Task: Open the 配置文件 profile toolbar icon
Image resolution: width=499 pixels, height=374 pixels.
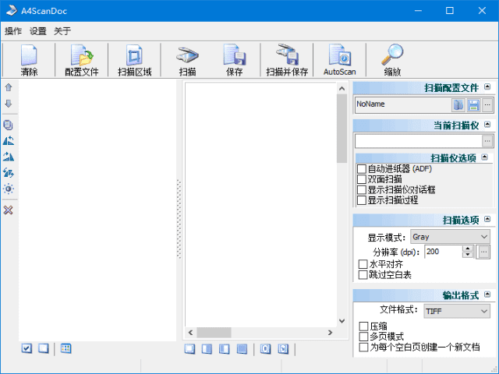Action: (81, 59)
